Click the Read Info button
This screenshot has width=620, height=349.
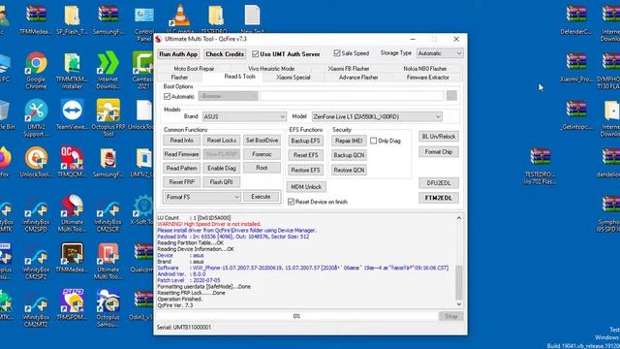(181, 140)
